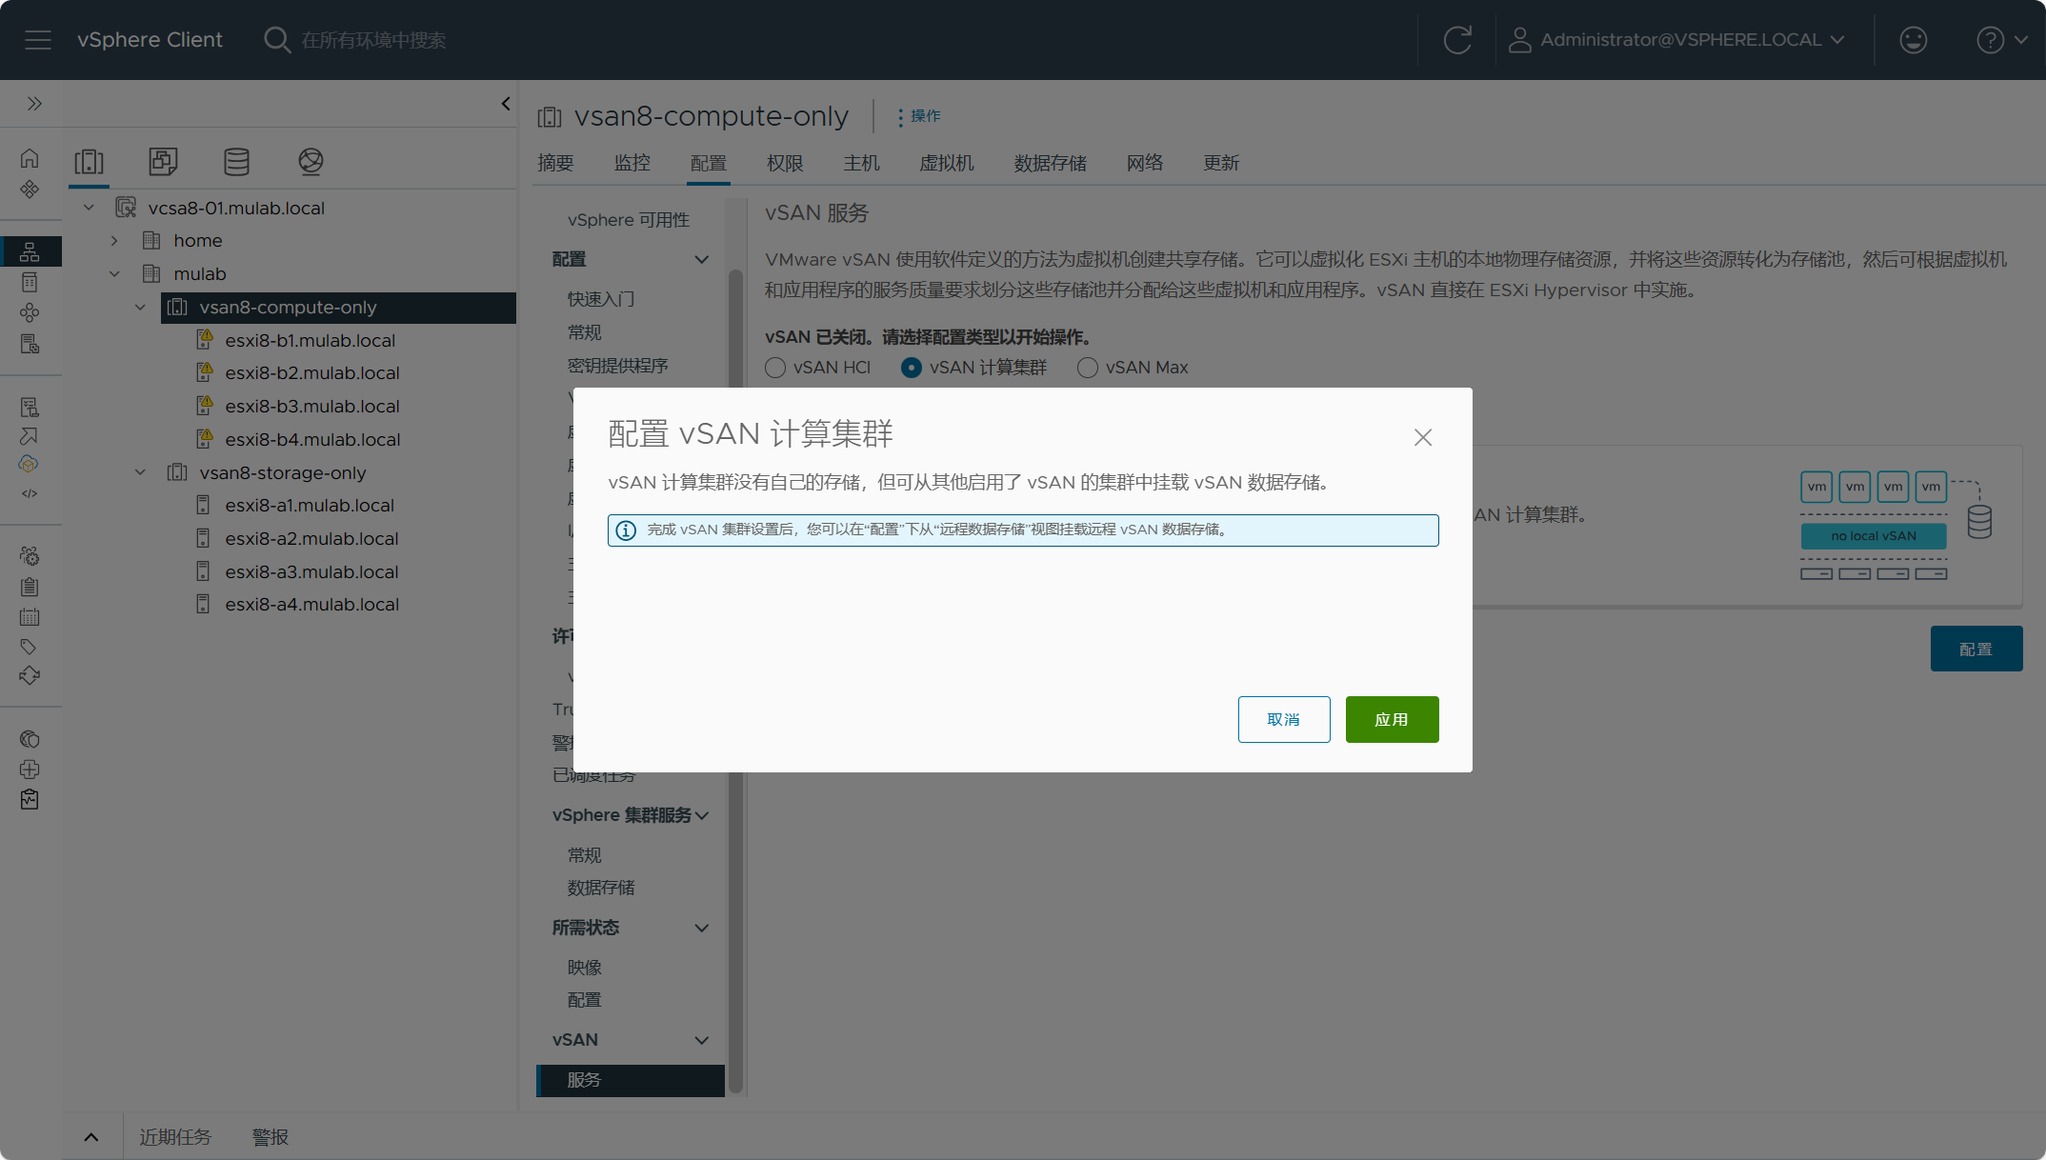Screen dimensions: 2046x1160
Task: Switch to the 网络 tab
Action: tap(1145, 163)
